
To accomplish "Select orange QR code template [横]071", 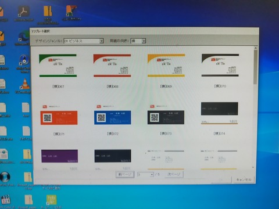I will point(59,115).
